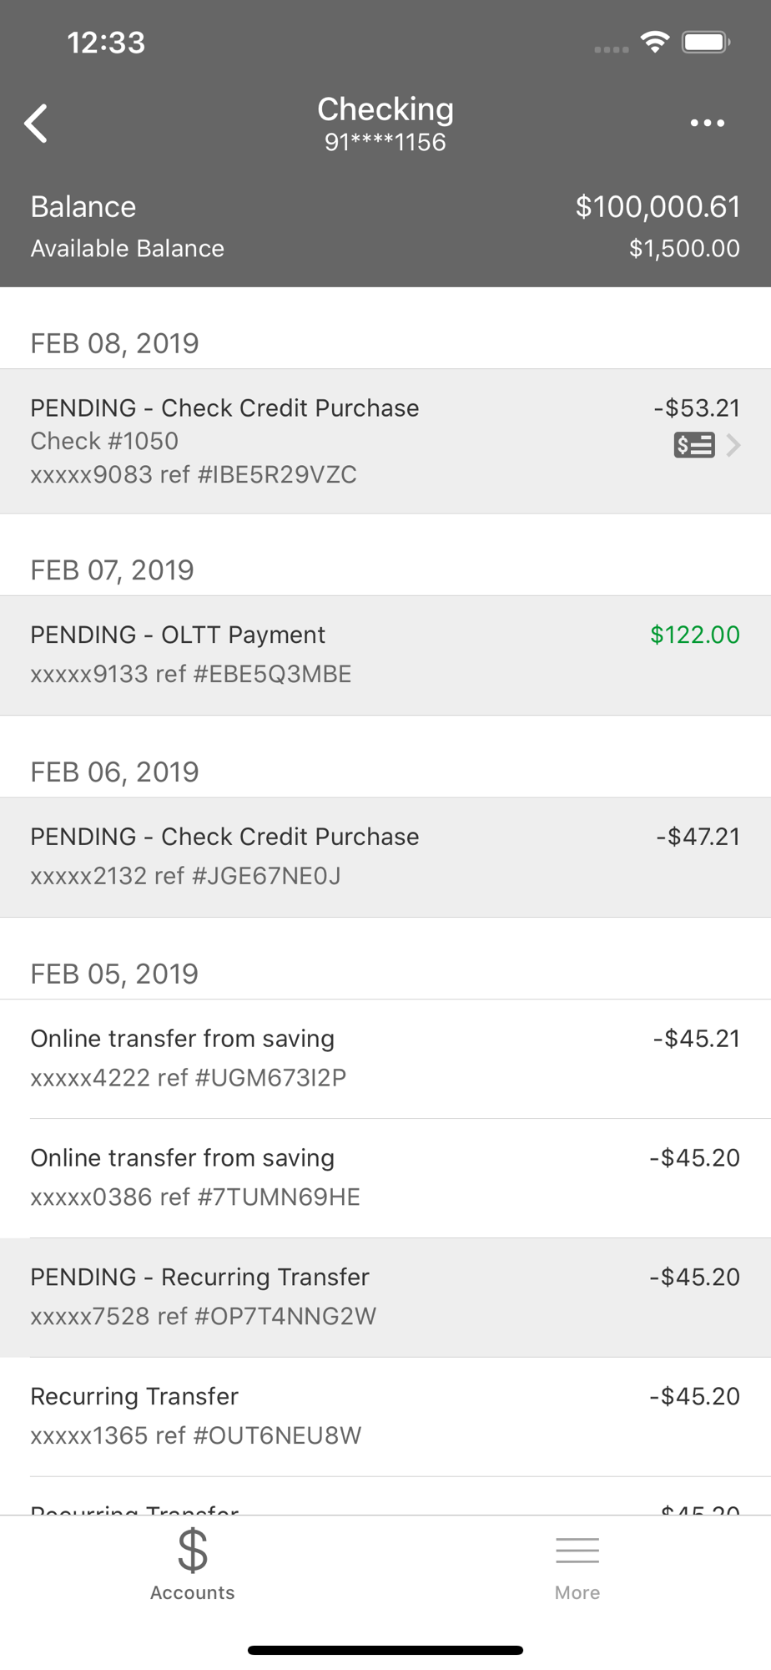Viewport: 771px width, 1670px height.
Task: Open the three-dot options menu
Action: 707,124
